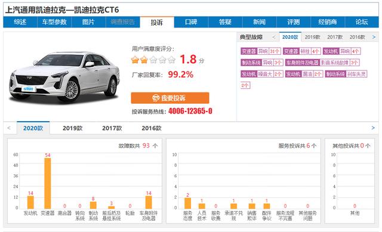Select 2019款 in the 典型故障 panel

(x=312, y=37)
